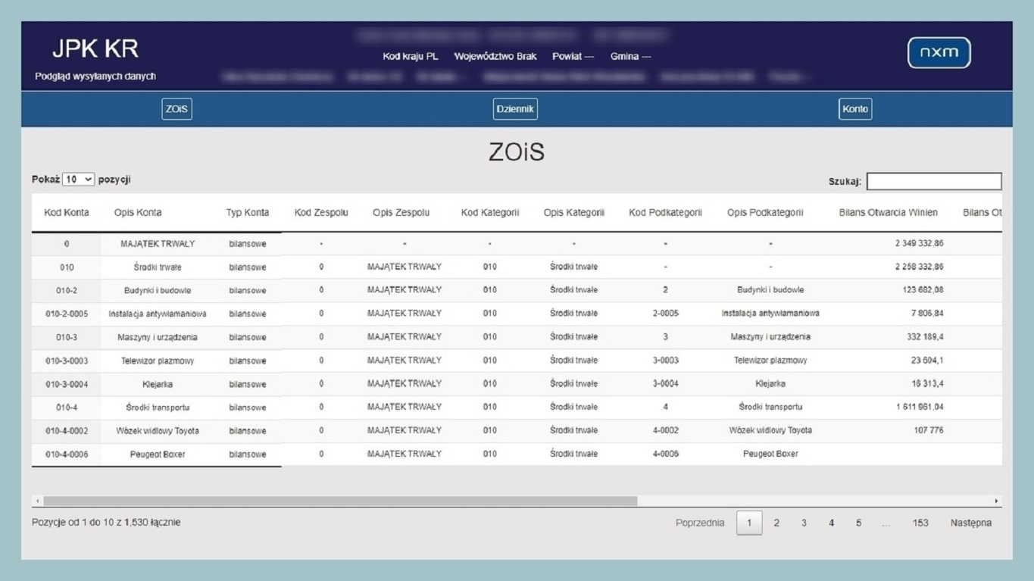This screenshot has height=581, width=1034.
Task: Jump to page 3
Action: 804,523
